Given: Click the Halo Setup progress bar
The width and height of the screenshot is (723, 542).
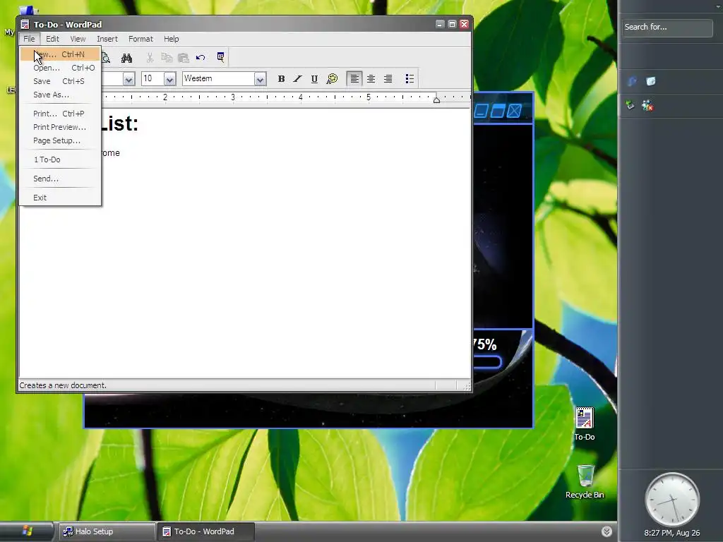Looking at the screenshot, I should (x=487, y=362).
